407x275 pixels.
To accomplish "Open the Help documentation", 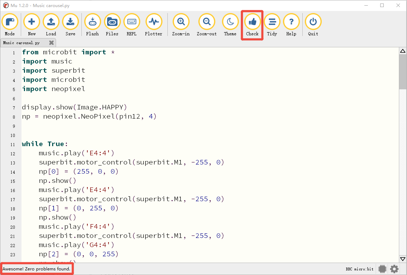I will (291, 25).
